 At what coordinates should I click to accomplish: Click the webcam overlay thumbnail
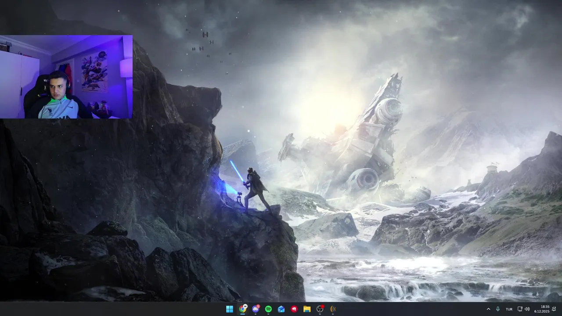(66, 77)
